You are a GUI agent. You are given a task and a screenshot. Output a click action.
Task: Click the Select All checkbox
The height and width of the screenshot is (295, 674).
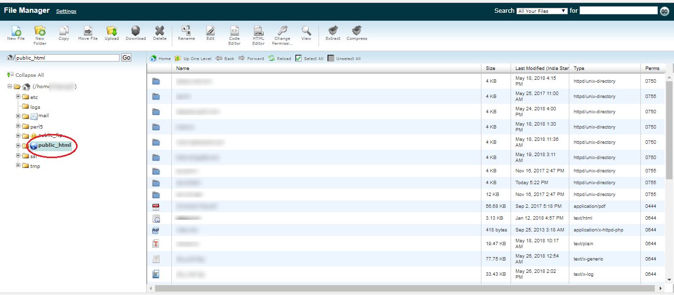[x=298, y=58]
